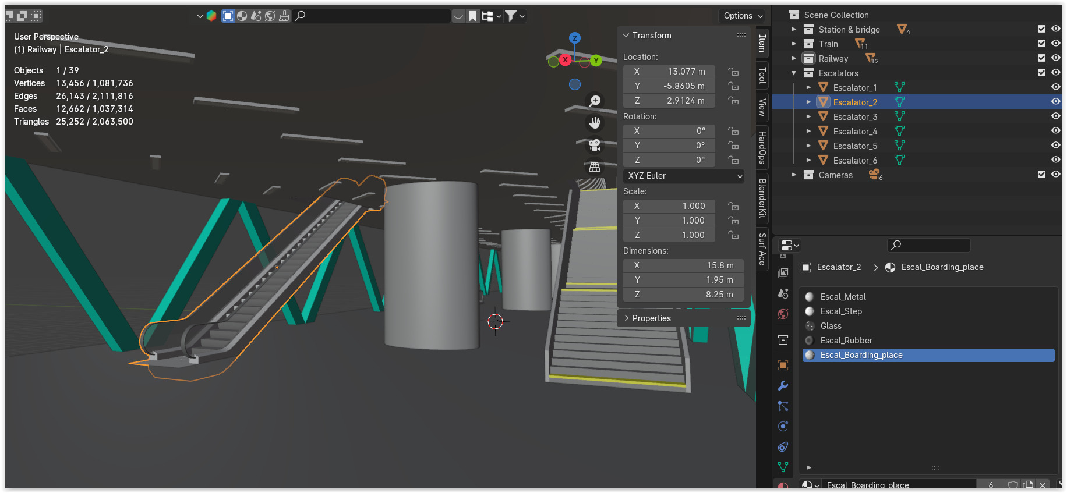Open the Particles properties tab
The height and width of the screenshot is (493, 1067).
(x=783, y=406)
